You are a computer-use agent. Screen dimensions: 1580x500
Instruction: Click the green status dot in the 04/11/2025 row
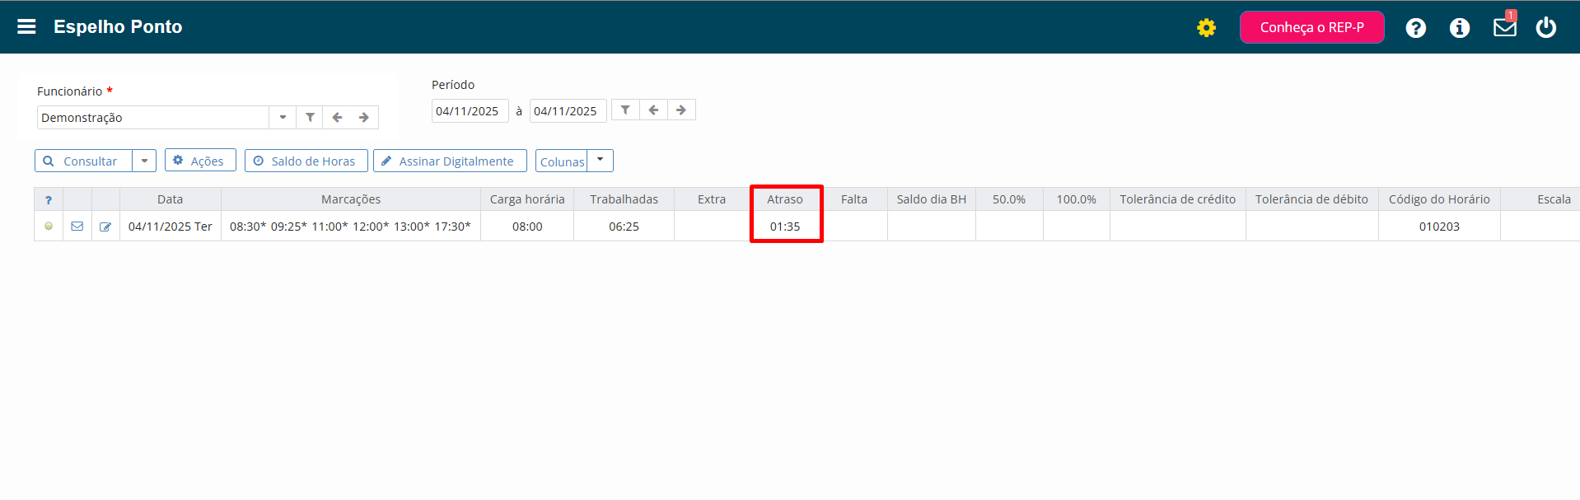click(49, 226)
